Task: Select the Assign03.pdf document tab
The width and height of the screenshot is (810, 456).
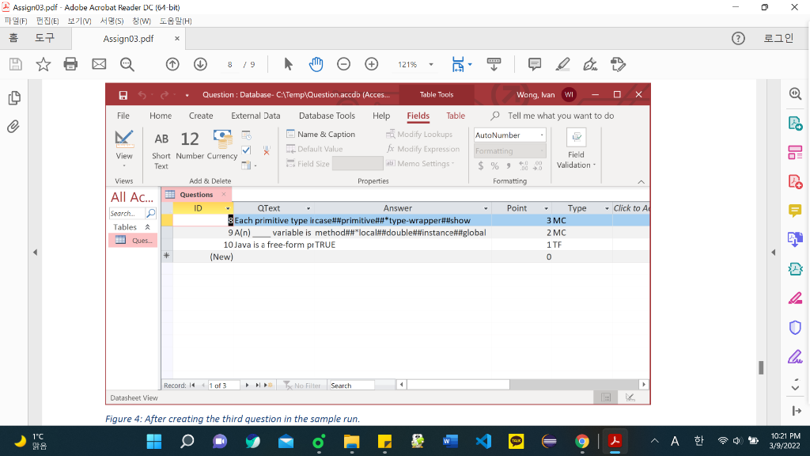Action: tap(128, 39)
